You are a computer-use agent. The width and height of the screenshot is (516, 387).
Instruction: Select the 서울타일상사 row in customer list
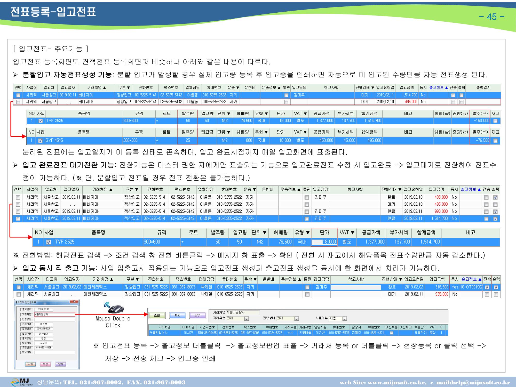pos(298,333)
